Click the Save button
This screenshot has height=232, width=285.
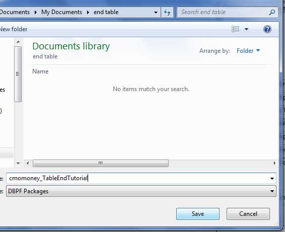[x=198, y=214]
